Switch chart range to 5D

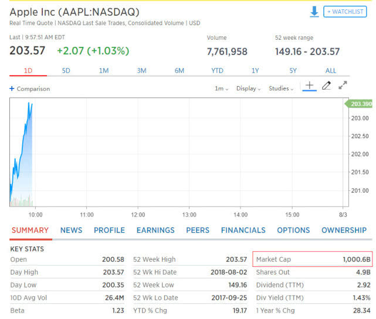(x=66, y=71)
